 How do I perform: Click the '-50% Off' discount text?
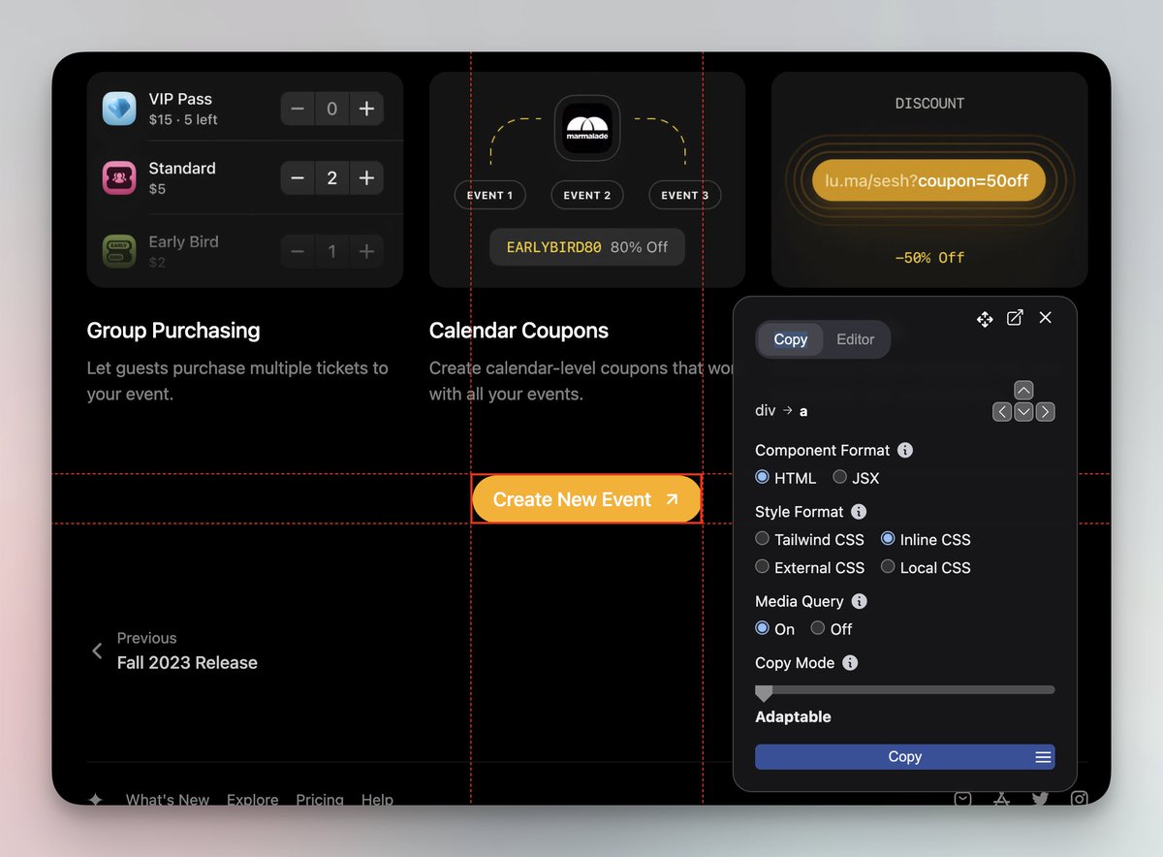click(929, 258)
